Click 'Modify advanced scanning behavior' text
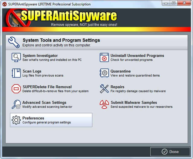The image size is (193, 159). tap(47, 107)
